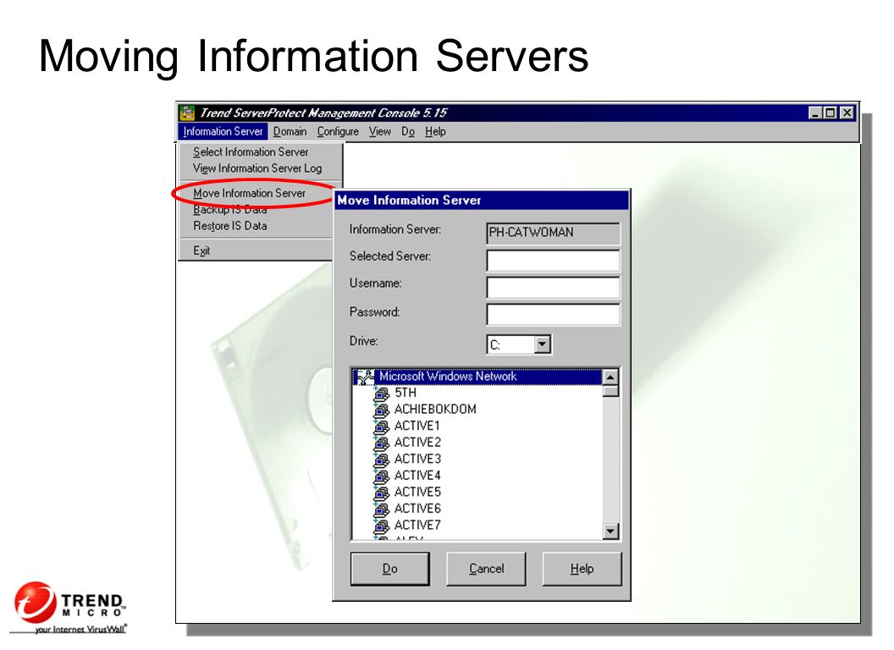Minimize the Management Console window

[x=815, y=113]
